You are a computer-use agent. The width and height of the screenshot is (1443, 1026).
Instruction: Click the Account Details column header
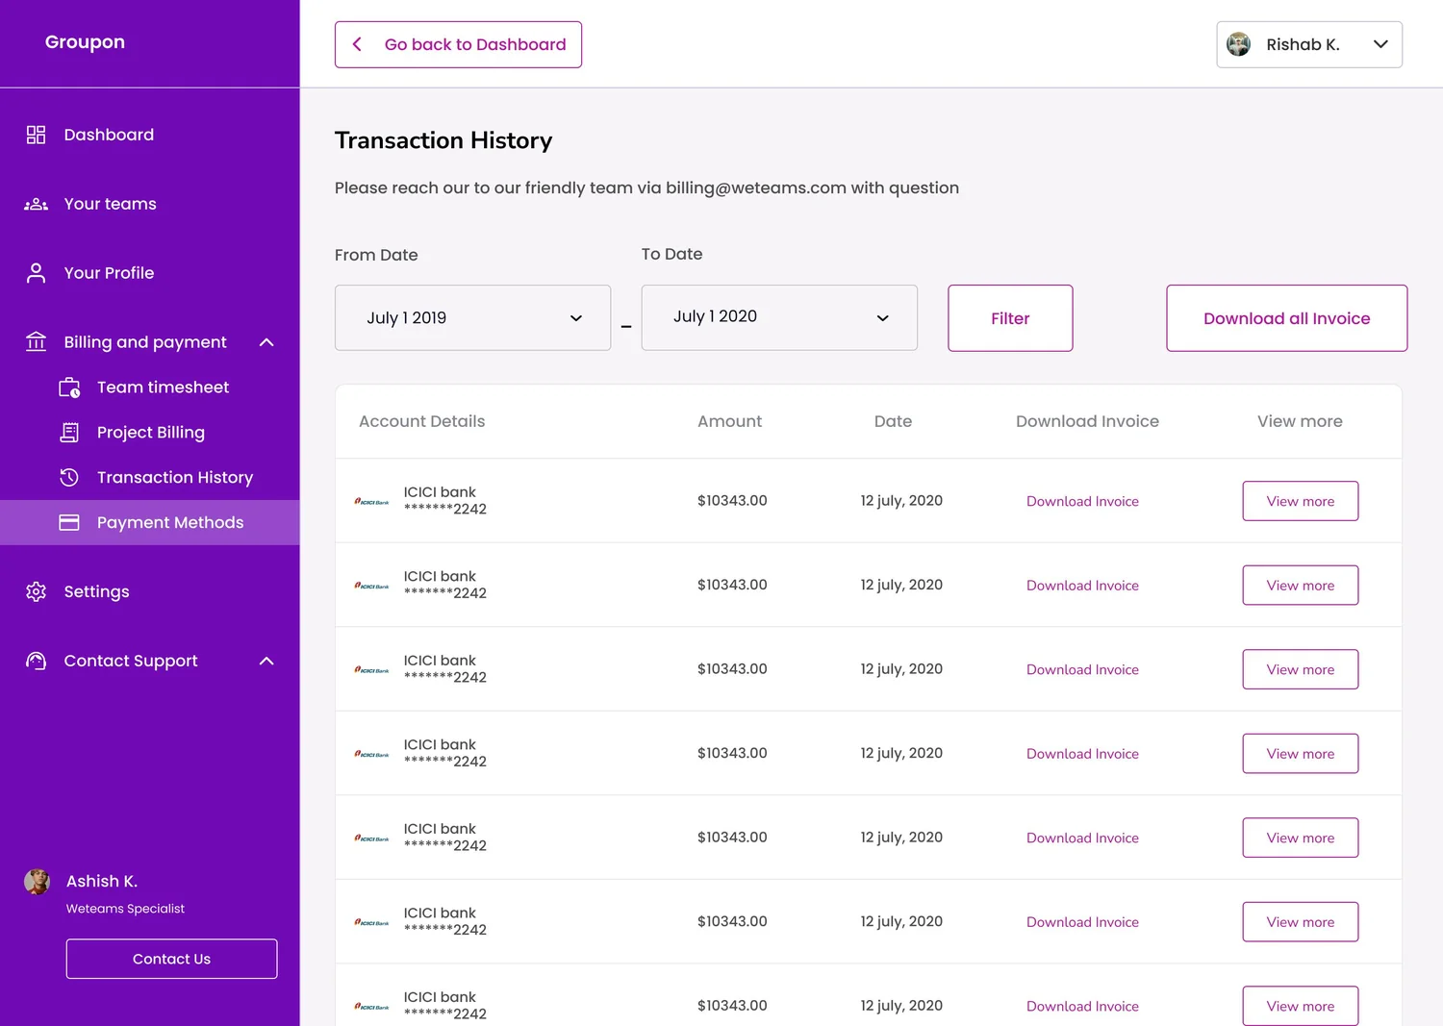click(421, 421)
